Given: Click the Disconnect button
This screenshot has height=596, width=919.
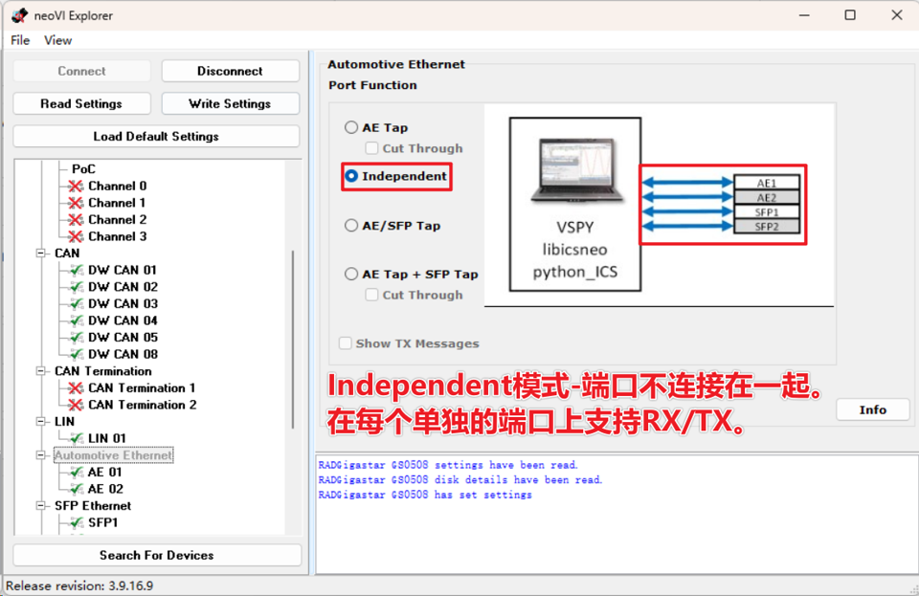Looking at the screenshot, I should point(231,71).
